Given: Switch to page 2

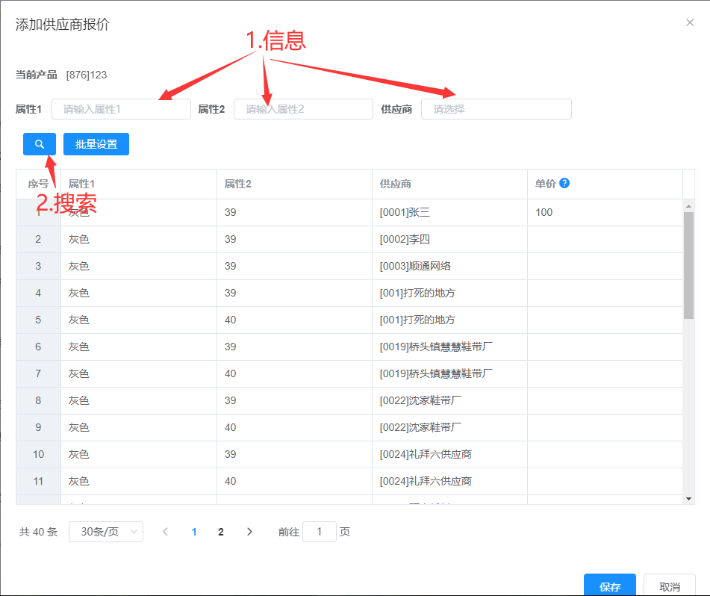Looking at the screenshot, I should (x=221, y=532).
